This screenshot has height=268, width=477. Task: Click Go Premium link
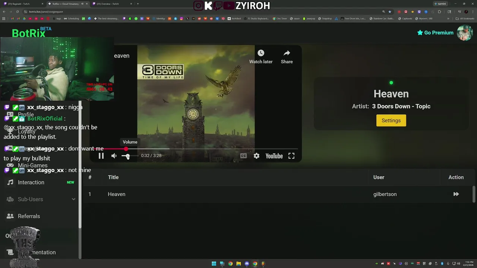pyautogui.click(x=435, y=33)
